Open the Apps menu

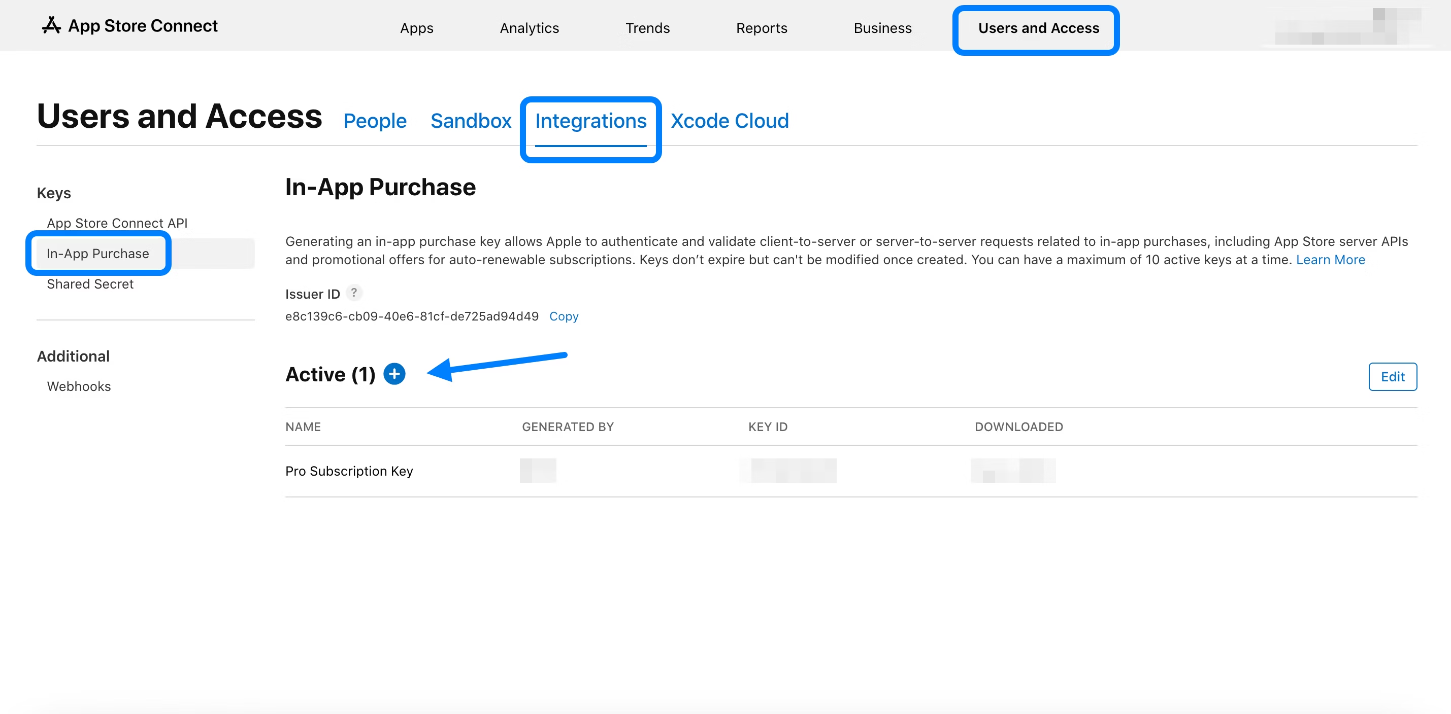416,28
